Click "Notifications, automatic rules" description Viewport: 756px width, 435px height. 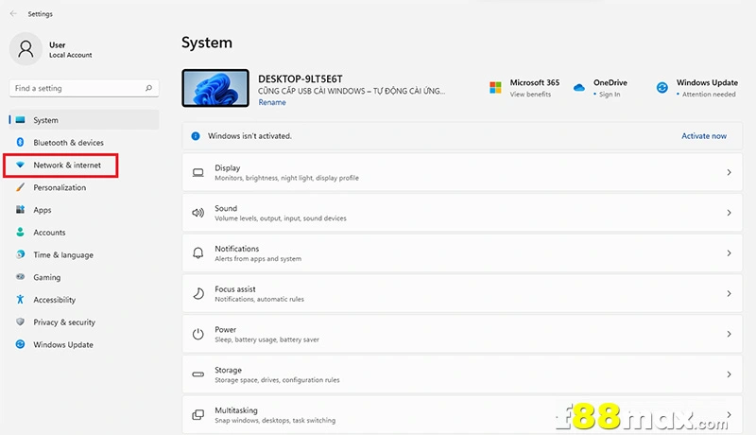point(259,299)
